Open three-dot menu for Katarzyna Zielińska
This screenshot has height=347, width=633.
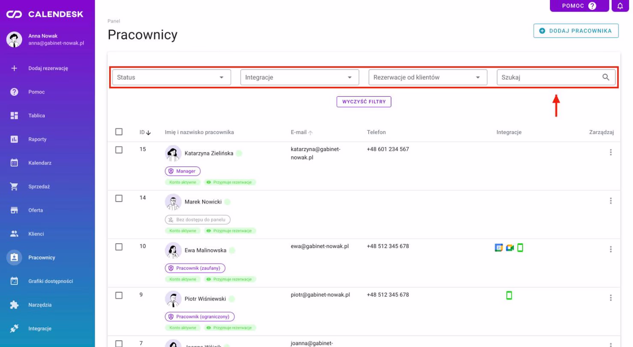point(611,153)
